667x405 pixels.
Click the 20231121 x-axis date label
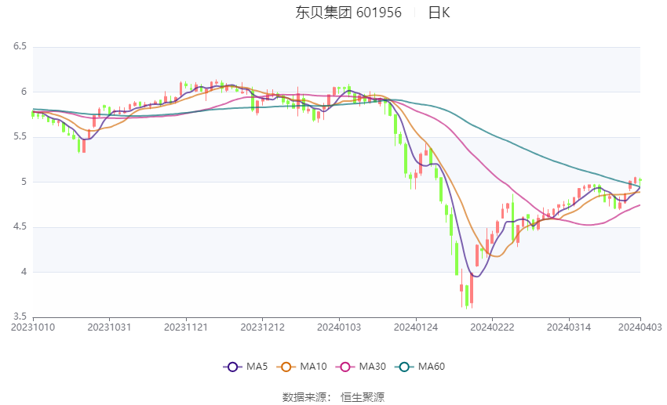[x=186, y=326]
